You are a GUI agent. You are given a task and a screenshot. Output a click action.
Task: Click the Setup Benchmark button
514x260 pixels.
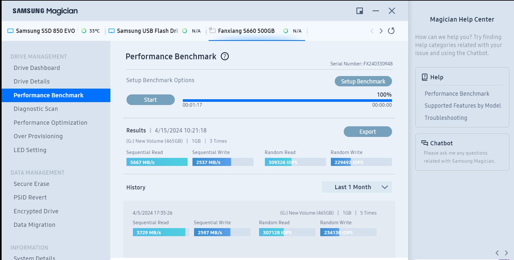[x=363, y=82]
